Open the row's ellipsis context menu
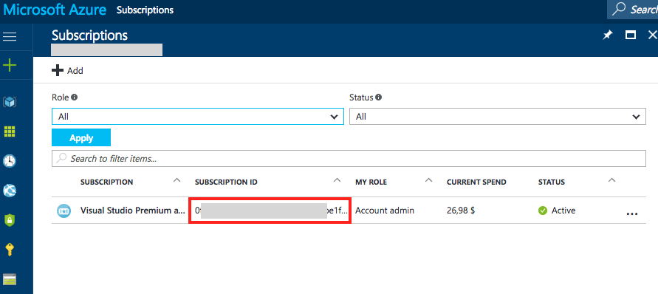This screenshot has width=658, height=294. pos(632,213)
